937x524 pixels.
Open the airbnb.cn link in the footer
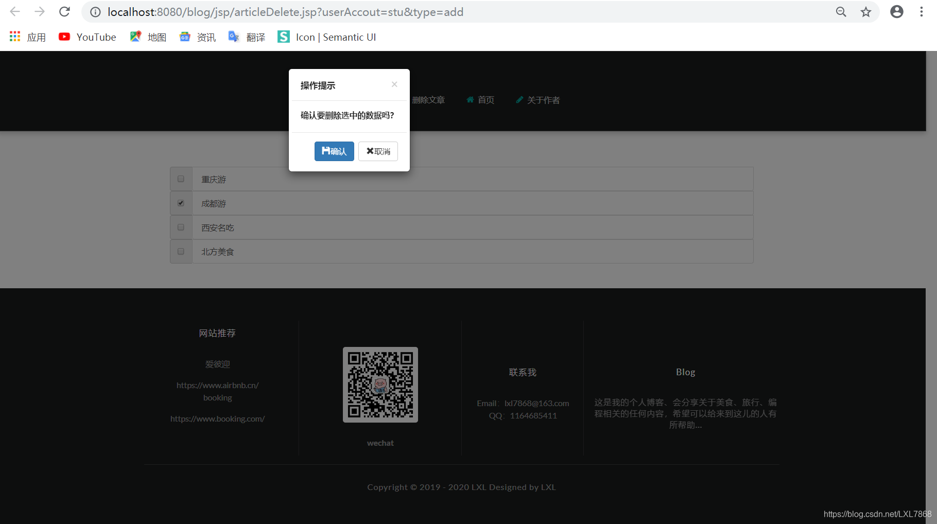(218, 385)
